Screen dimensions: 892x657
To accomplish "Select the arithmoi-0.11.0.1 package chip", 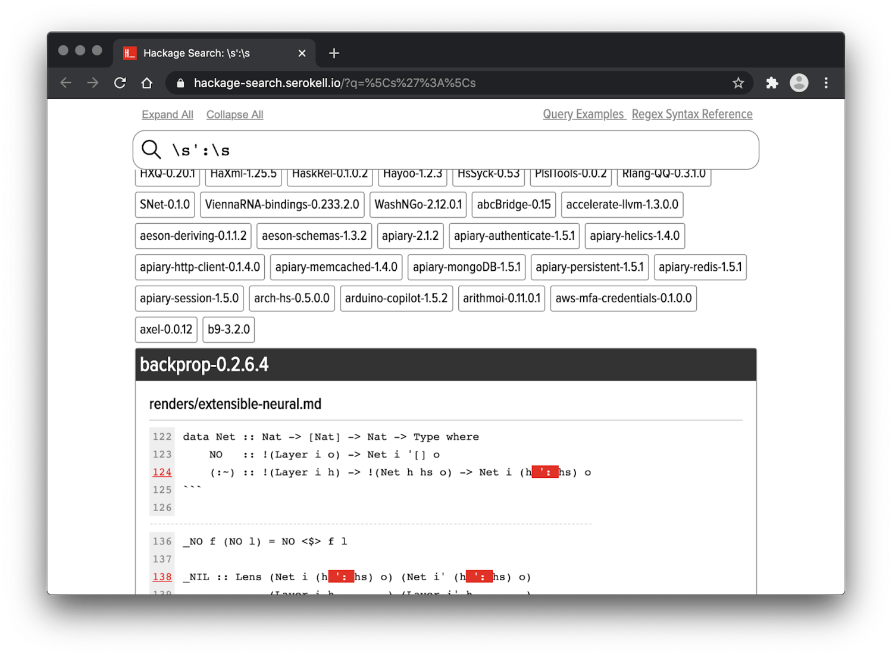I will point(502,298).
